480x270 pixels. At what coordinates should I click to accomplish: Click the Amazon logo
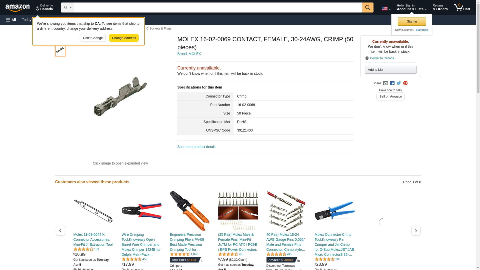[17, 8]
